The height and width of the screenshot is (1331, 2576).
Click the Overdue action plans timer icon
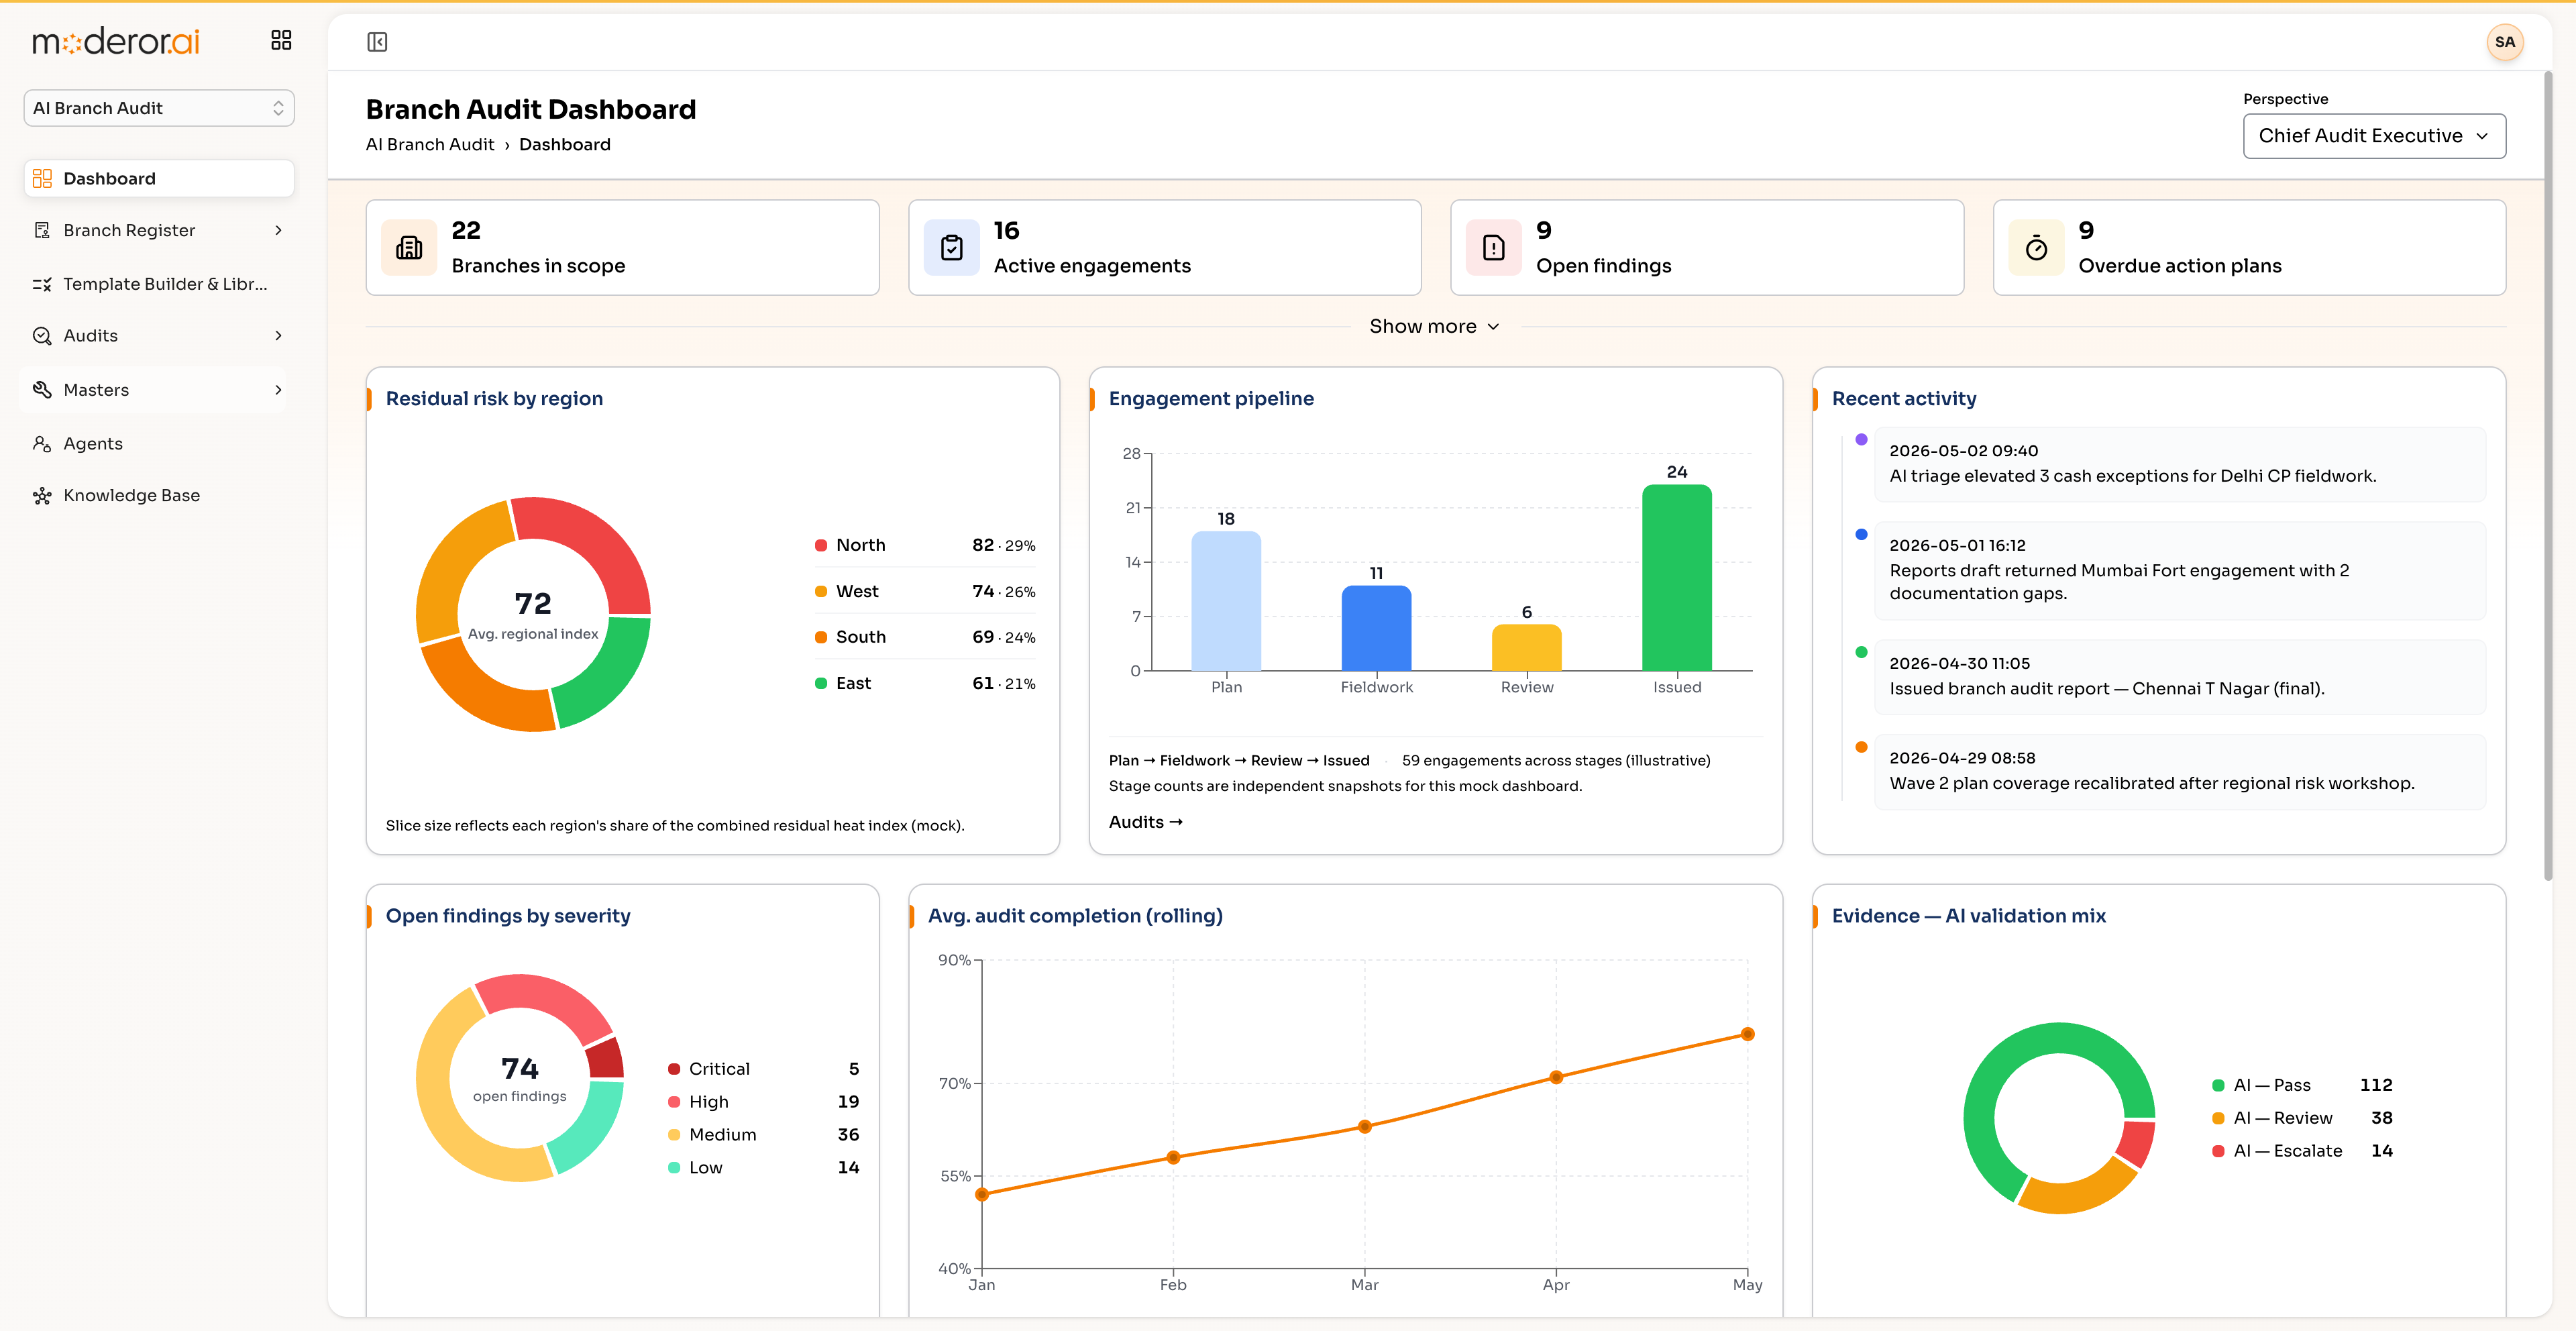coord(2036,247)
